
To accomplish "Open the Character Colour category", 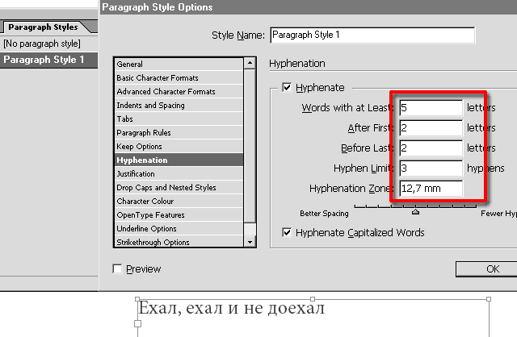I will (179, 201).
